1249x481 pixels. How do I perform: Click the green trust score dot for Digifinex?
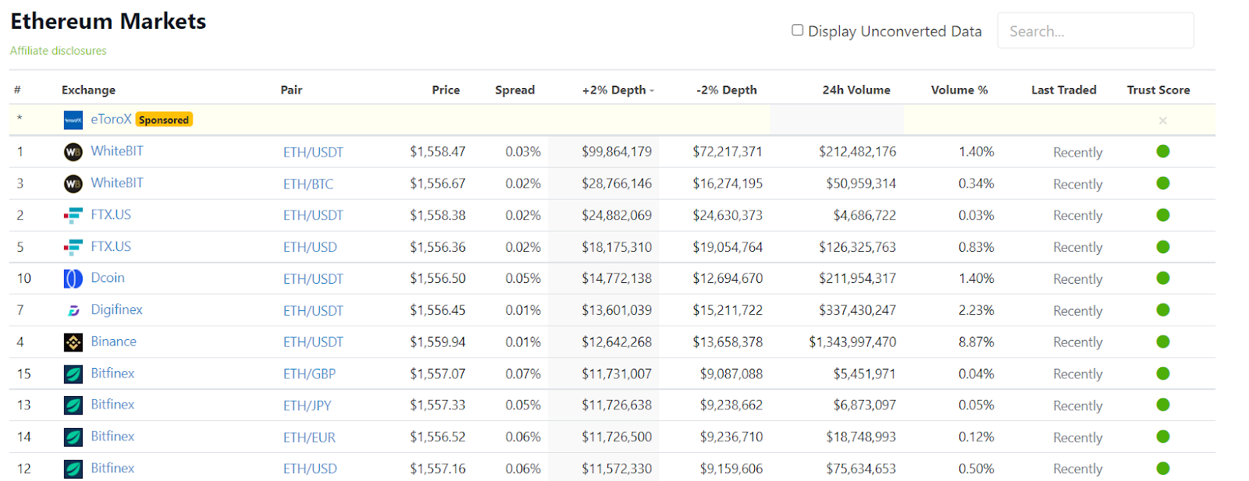click(1163, 309)
